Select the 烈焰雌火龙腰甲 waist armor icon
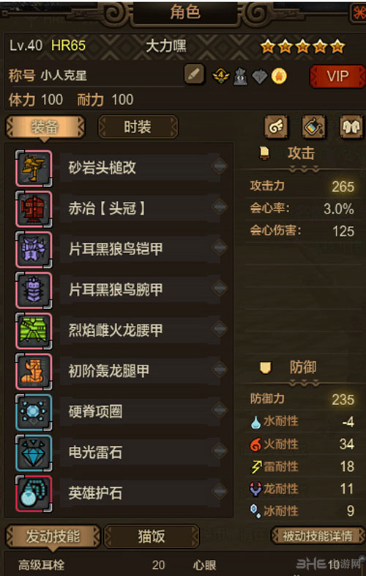Viewport: 366px width, 576px height. (x=34, y=331)
